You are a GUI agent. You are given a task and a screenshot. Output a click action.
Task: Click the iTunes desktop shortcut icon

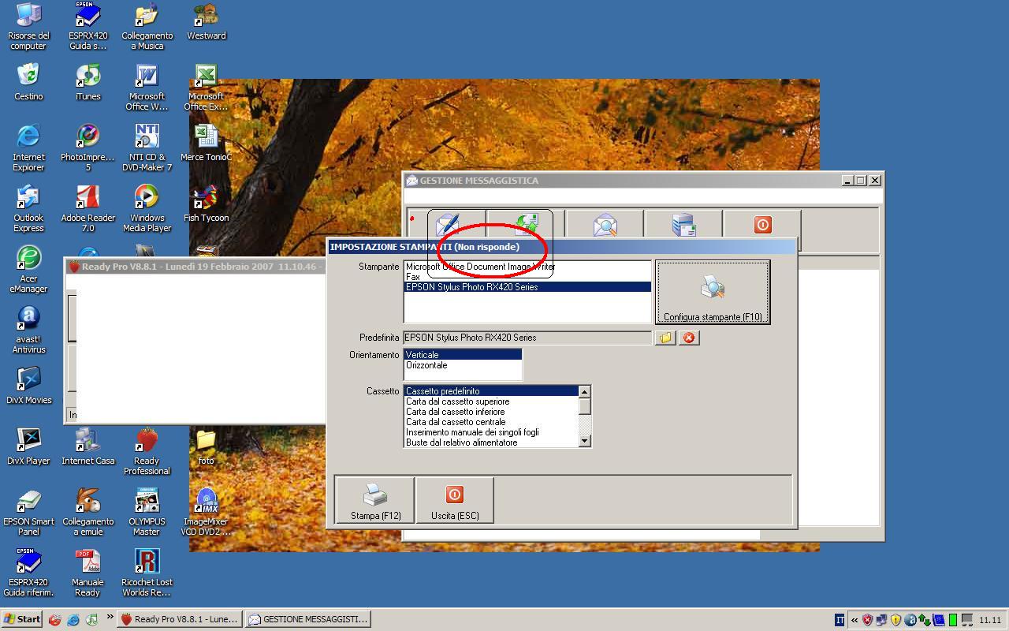(87, 82)
